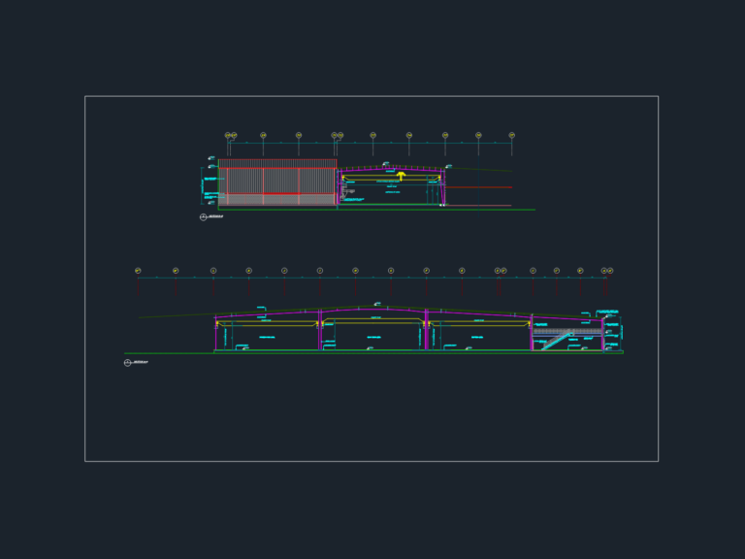745x559 pixels.
Task: Click the lower drawing's section title bubble
Action: pos(127,363)
